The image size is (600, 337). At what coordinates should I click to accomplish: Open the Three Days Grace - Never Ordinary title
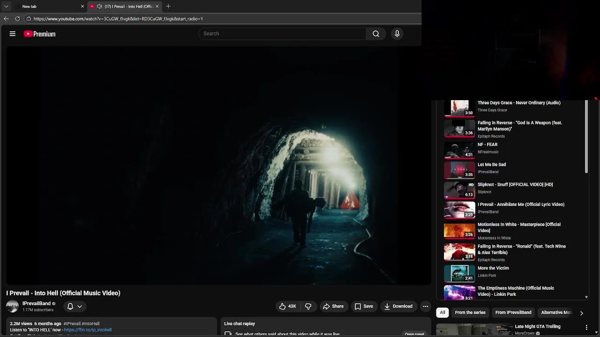click(519, 103)
